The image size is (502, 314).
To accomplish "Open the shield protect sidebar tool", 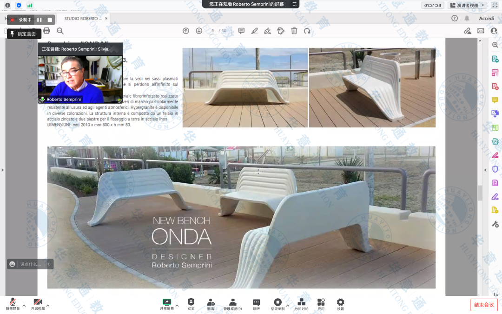I will coord(495,169).
